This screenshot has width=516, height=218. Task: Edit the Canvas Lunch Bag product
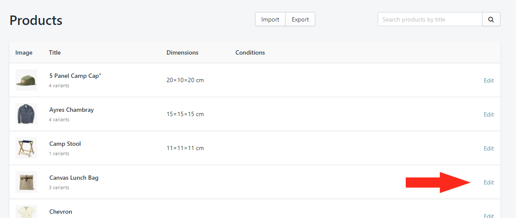[488, 182]
